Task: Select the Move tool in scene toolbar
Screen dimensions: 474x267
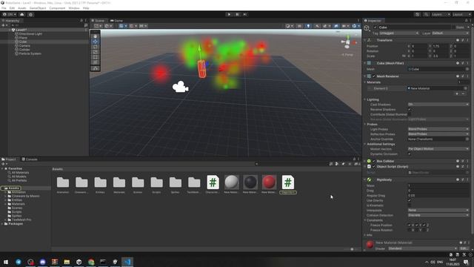Action: [x=96, y=42]
